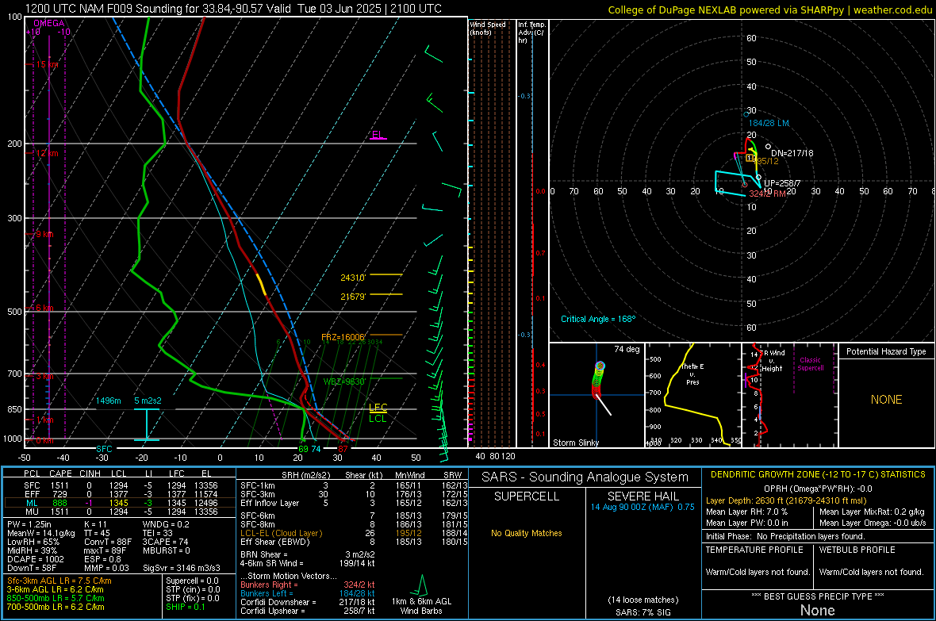936x621 pixels.
Task: Click the (14 loose matches) text
Action: point(643,600)
